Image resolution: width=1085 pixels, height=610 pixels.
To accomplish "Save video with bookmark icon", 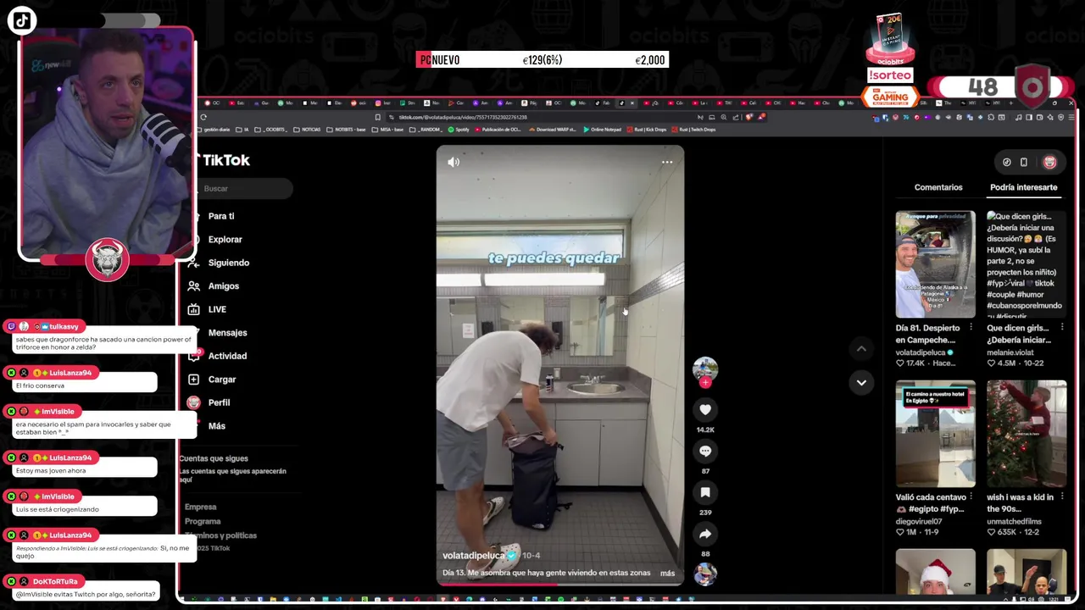I will point(705,492).
